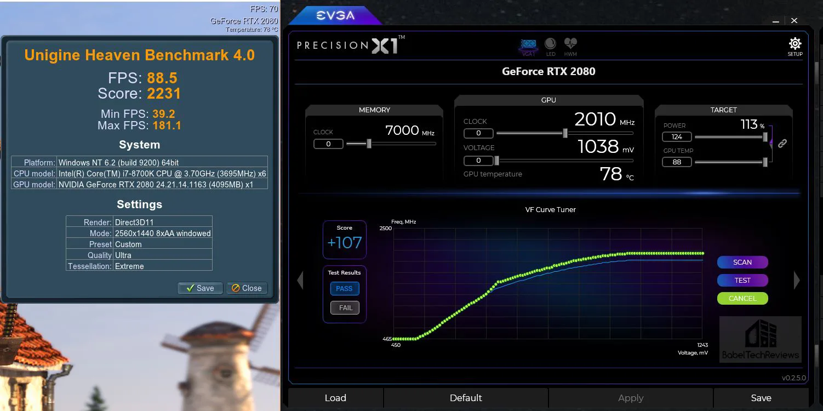Image resolution: width=823 pixels, height=411 pixels.
Task: Click the GPU voltage offset input field
Action: (478, 161)
